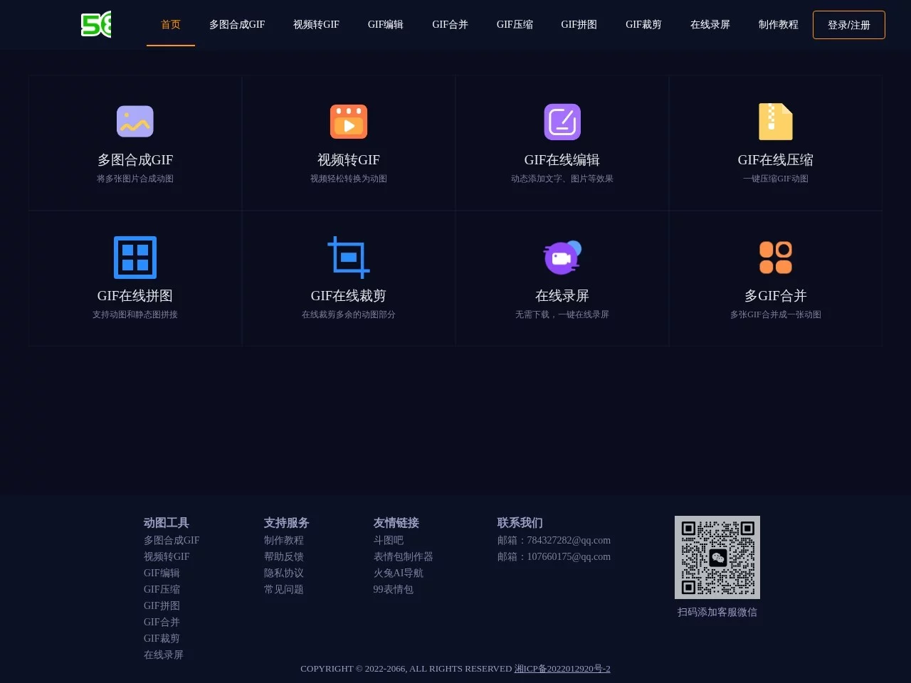Open 火兔AI导航 footer link
911x683 pixels.
coord(399,573)
